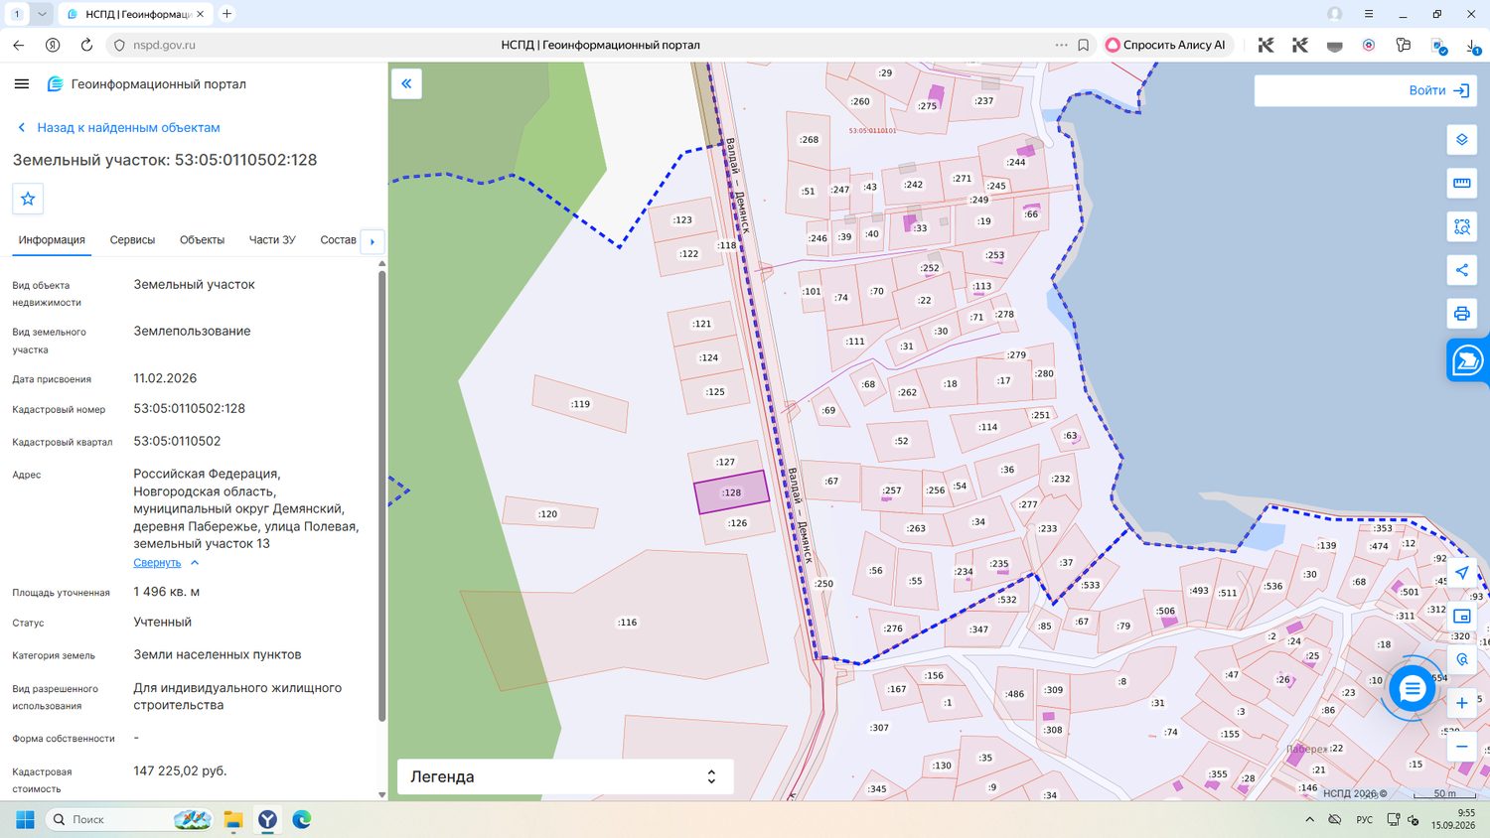
Task: Select map parcel labeled :116
Action: [627, 623]
